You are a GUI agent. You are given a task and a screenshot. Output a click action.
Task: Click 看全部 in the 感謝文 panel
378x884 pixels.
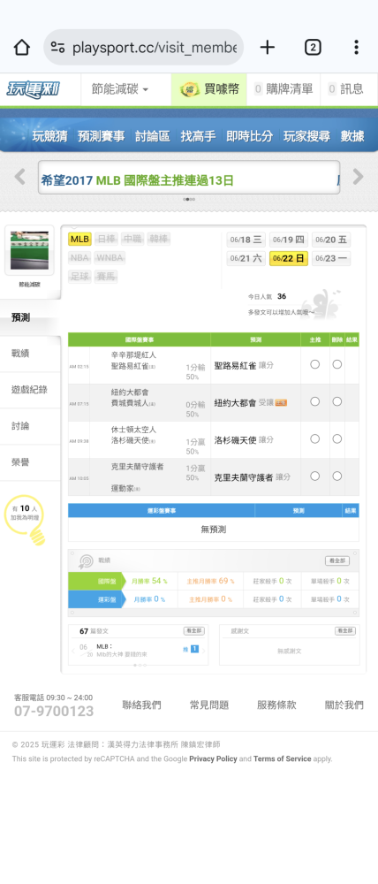(345, 631)
